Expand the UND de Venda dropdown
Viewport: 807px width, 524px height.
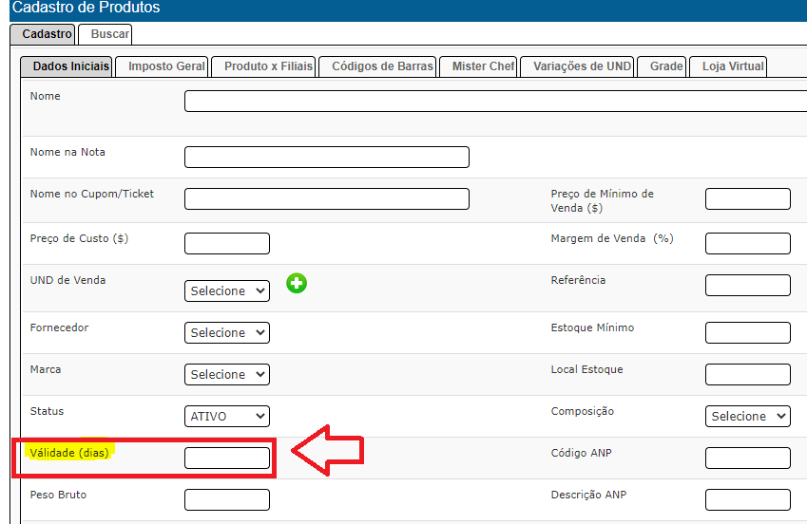(x=227, y=291)
